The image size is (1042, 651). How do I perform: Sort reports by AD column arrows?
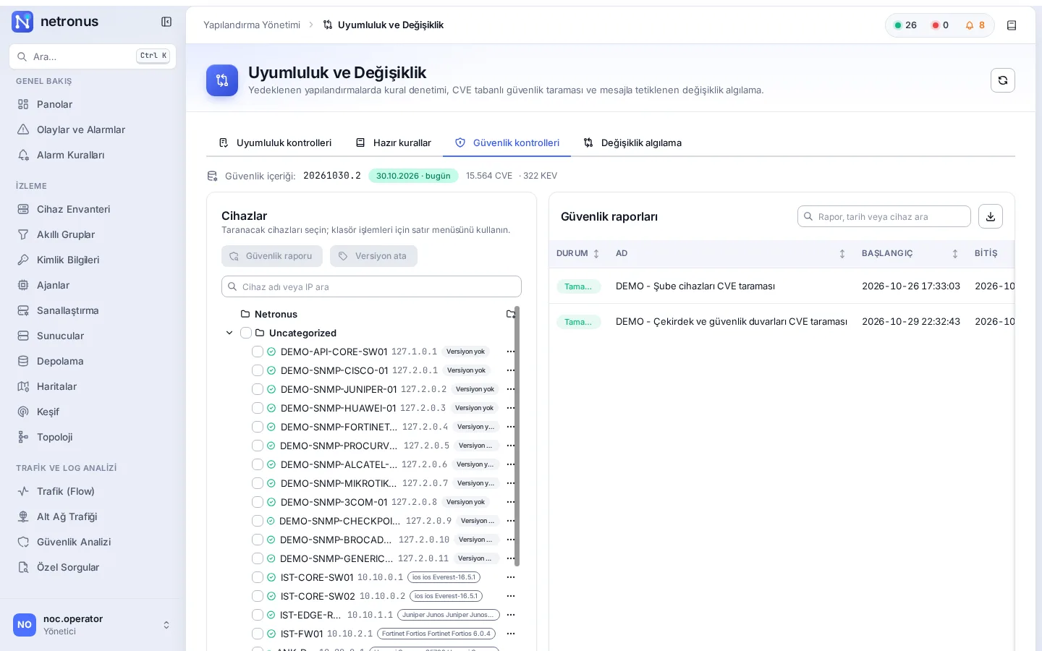[x=842, y=254]
